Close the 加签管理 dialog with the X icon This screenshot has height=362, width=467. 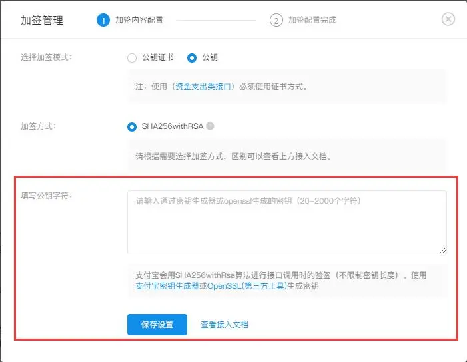click(x=448, y=19)
